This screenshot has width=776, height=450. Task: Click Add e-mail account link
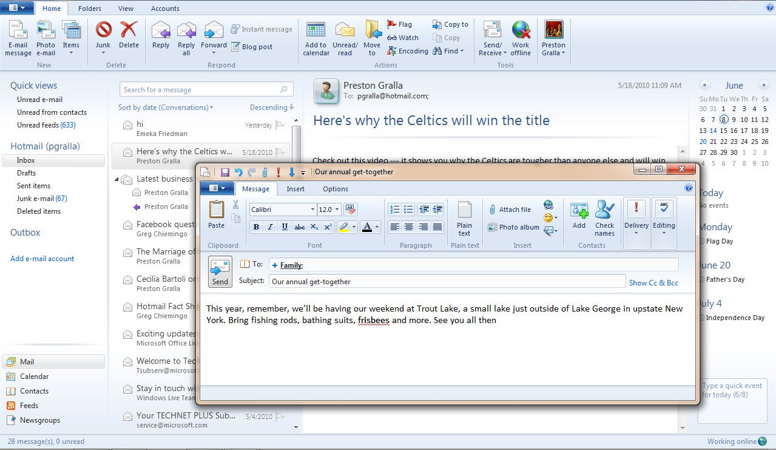42,259
